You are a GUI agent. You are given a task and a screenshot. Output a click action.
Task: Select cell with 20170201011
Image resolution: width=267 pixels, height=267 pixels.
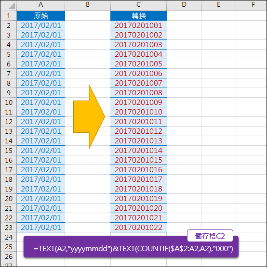pyautogui.click(x=138, y=122)
